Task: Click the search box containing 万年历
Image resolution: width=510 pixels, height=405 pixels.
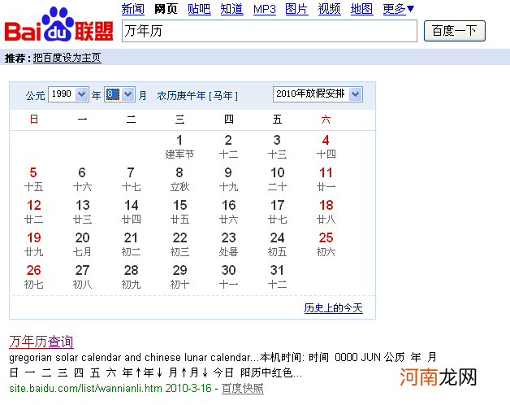Action: pyautogui.click(x=269, y=31)
